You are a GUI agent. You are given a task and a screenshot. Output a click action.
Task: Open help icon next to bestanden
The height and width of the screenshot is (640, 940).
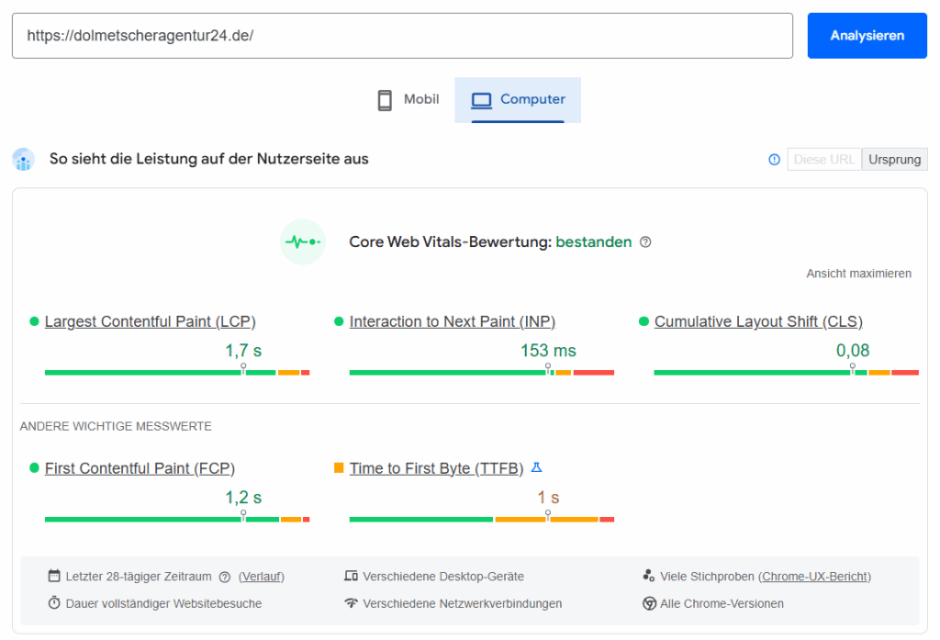(x=645, y=241)
